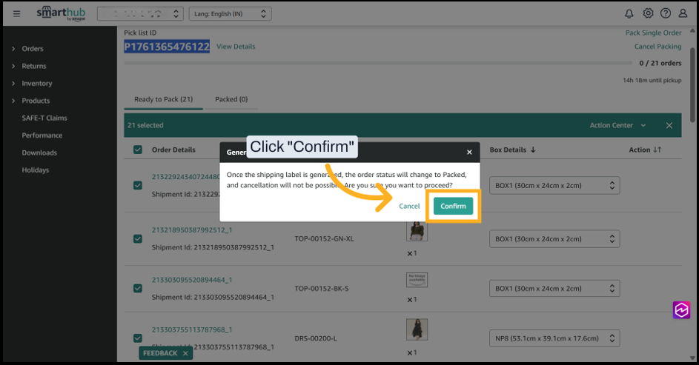Click the notifications bell icon
699x365 pixels.
click(x=629, y=13)
